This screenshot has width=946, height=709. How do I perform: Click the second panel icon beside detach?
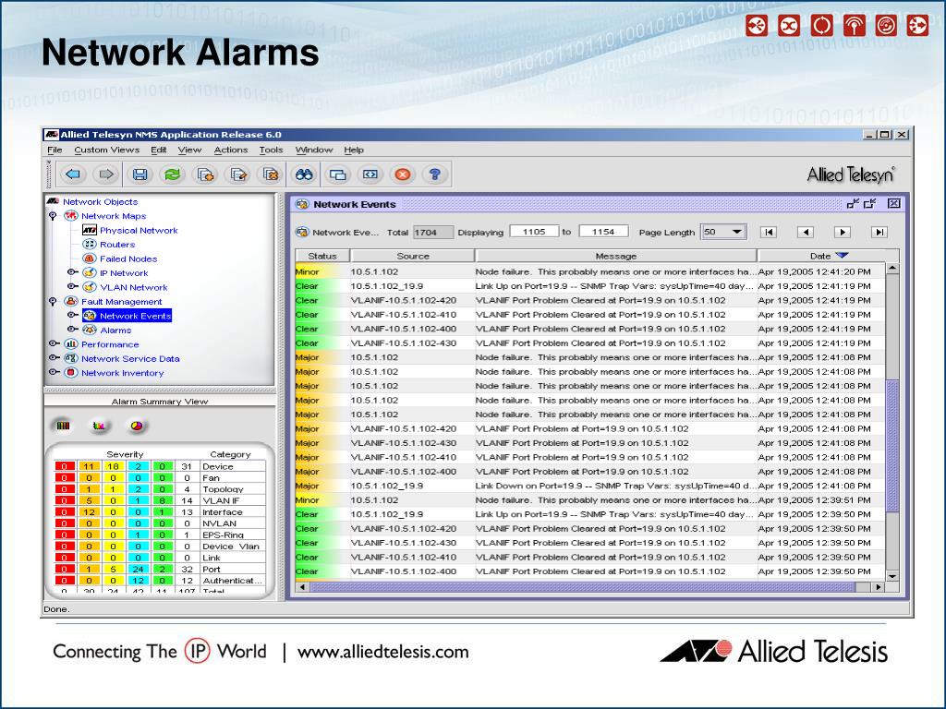click(x=870, y=204)
